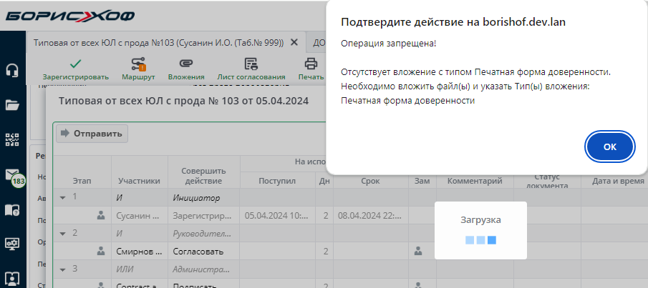
Task: Open the headset support sidebar icon
Action: point(12,70)
